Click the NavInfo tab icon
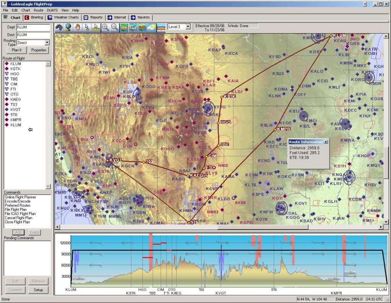The width and height of the screenshot is (391, 303). [x=133, y=18]
